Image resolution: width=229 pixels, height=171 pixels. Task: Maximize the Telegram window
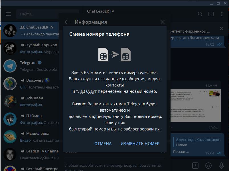(218, 3)
